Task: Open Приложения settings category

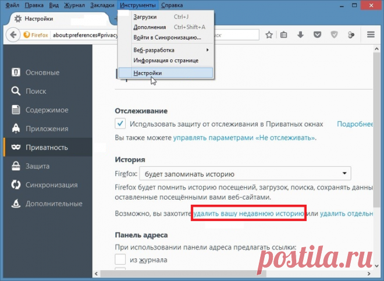Action: click(x=48, y=129)
